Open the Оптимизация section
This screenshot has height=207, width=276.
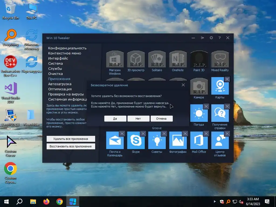[x=60, y=89]
